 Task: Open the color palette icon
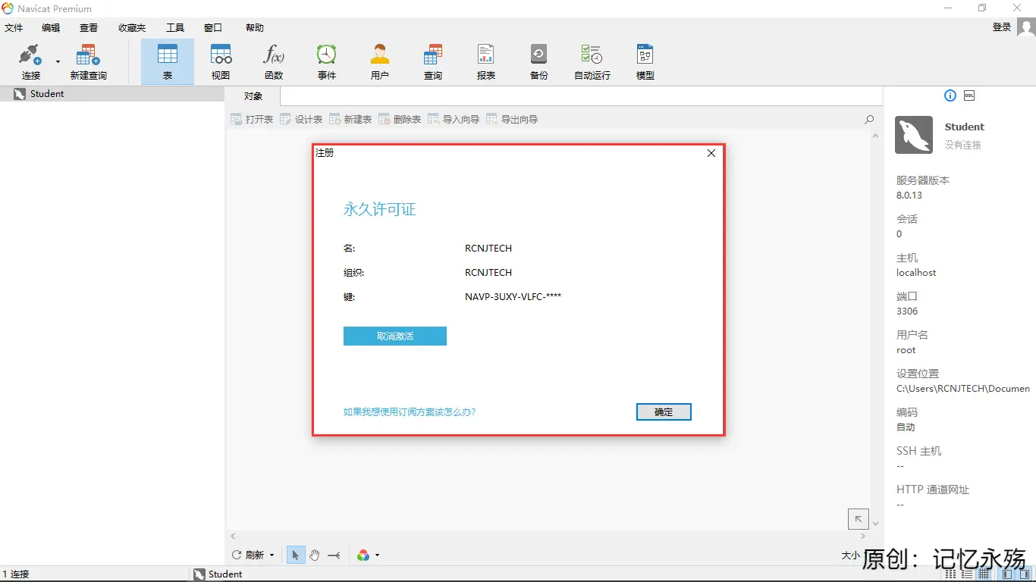click(363, 555)
